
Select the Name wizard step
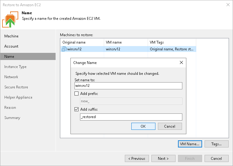[x=28, y=57]
